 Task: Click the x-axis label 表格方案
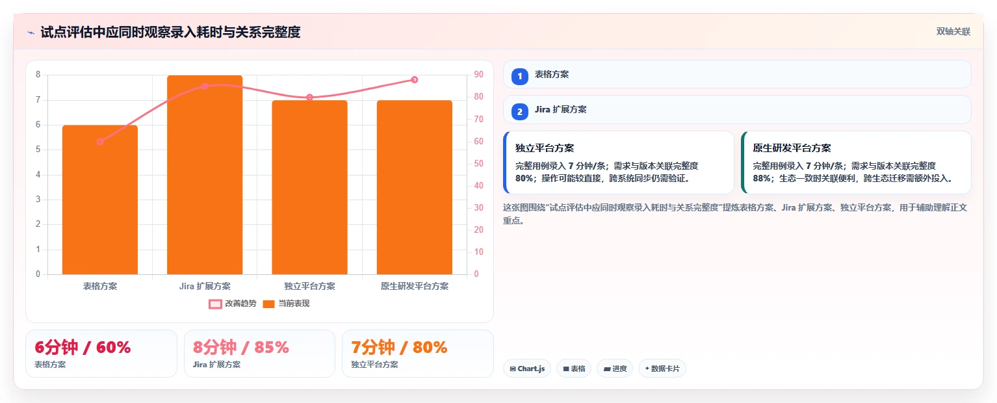point(100,286)
